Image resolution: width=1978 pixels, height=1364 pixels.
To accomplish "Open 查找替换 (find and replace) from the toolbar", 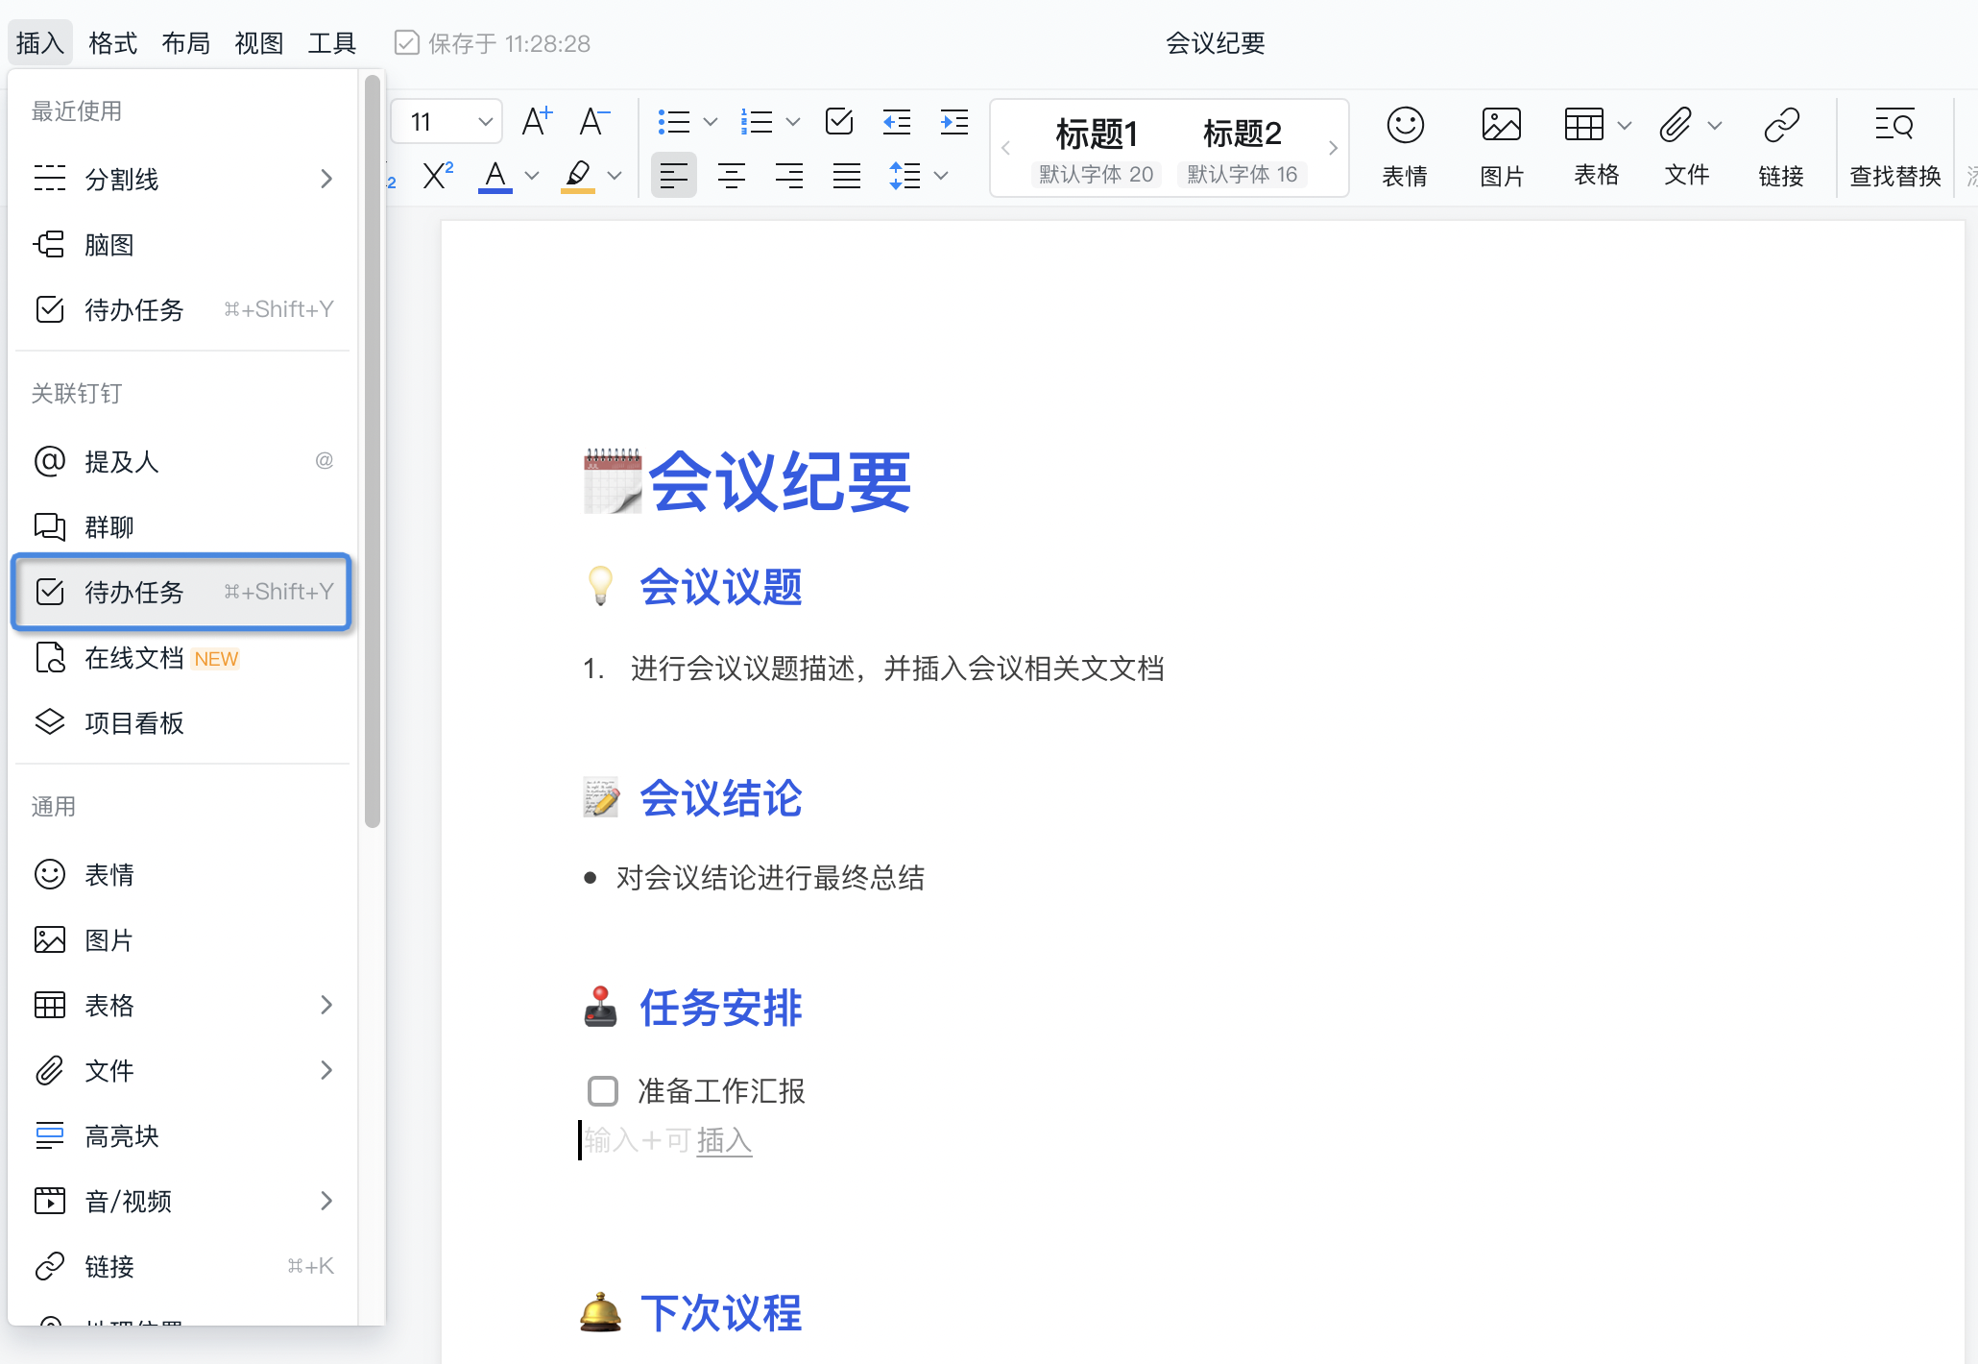I will 1894,146.
